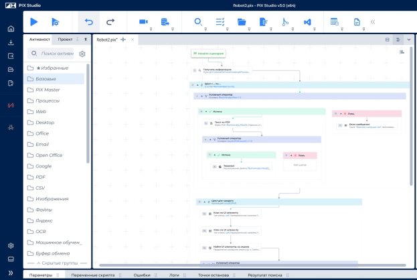Click the file icon in left sidebar
417x280 pixels.
coord(11,83)
